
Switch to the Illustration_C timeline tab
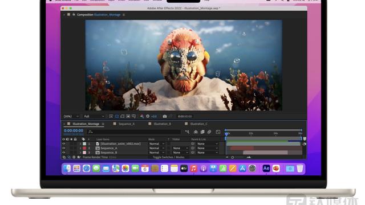(x=198, y=124)
